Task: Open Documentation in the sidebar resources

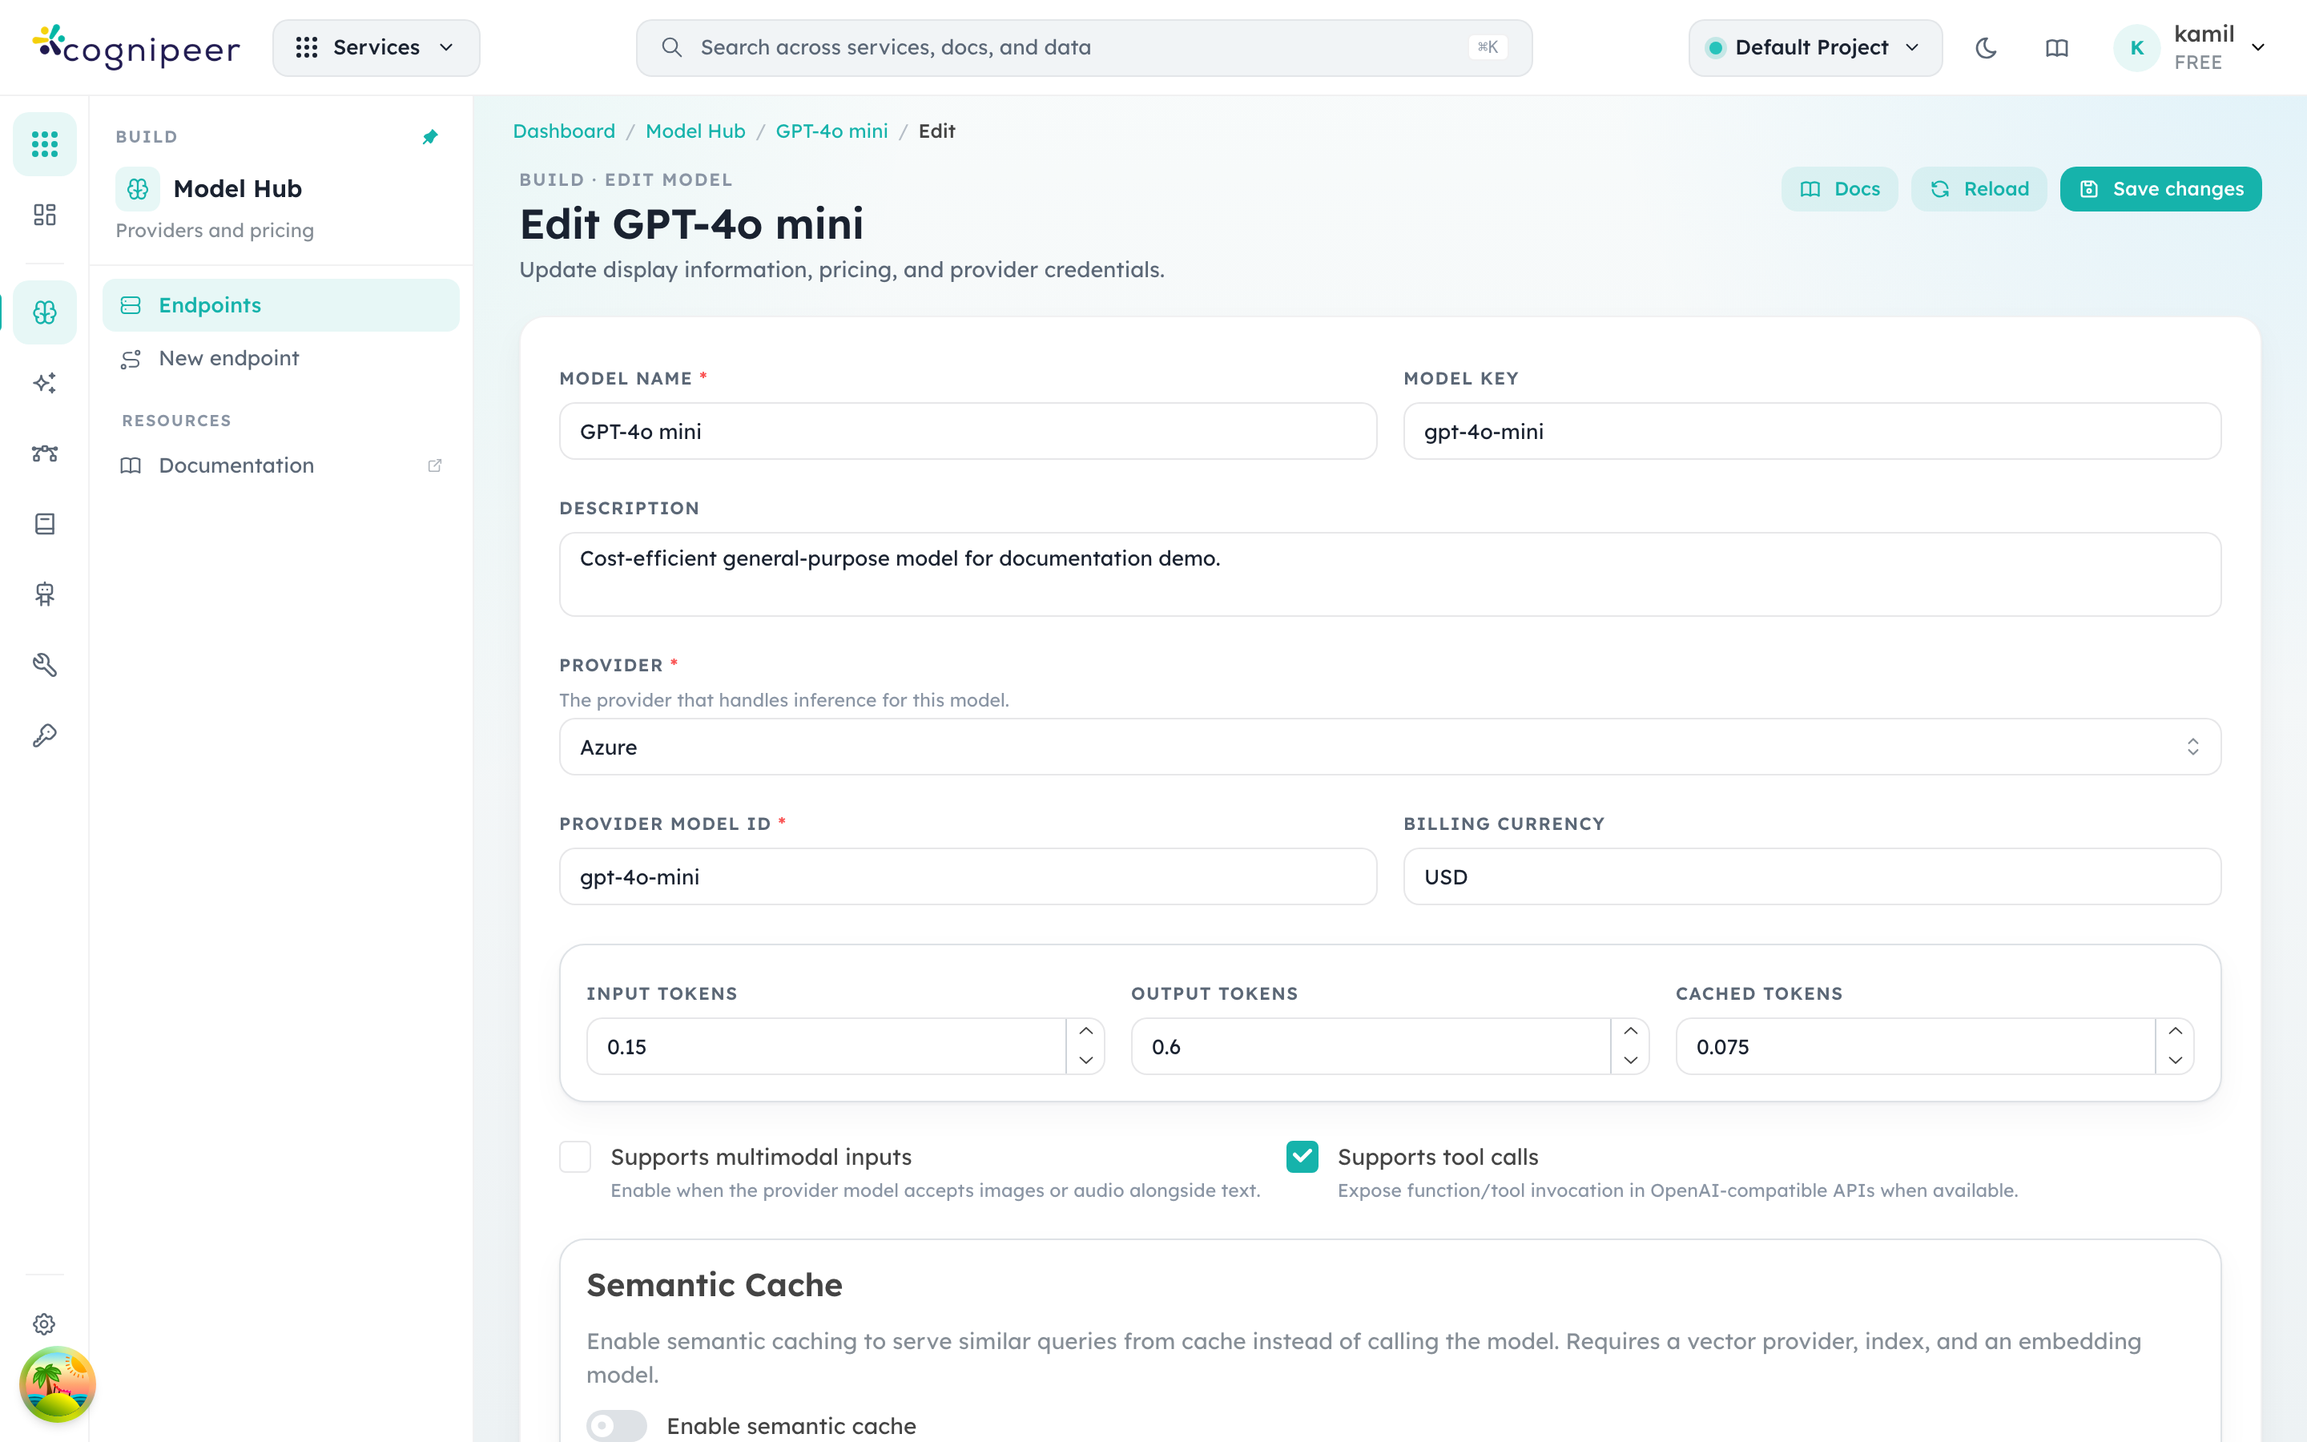Action: click(x=280, y=465)
